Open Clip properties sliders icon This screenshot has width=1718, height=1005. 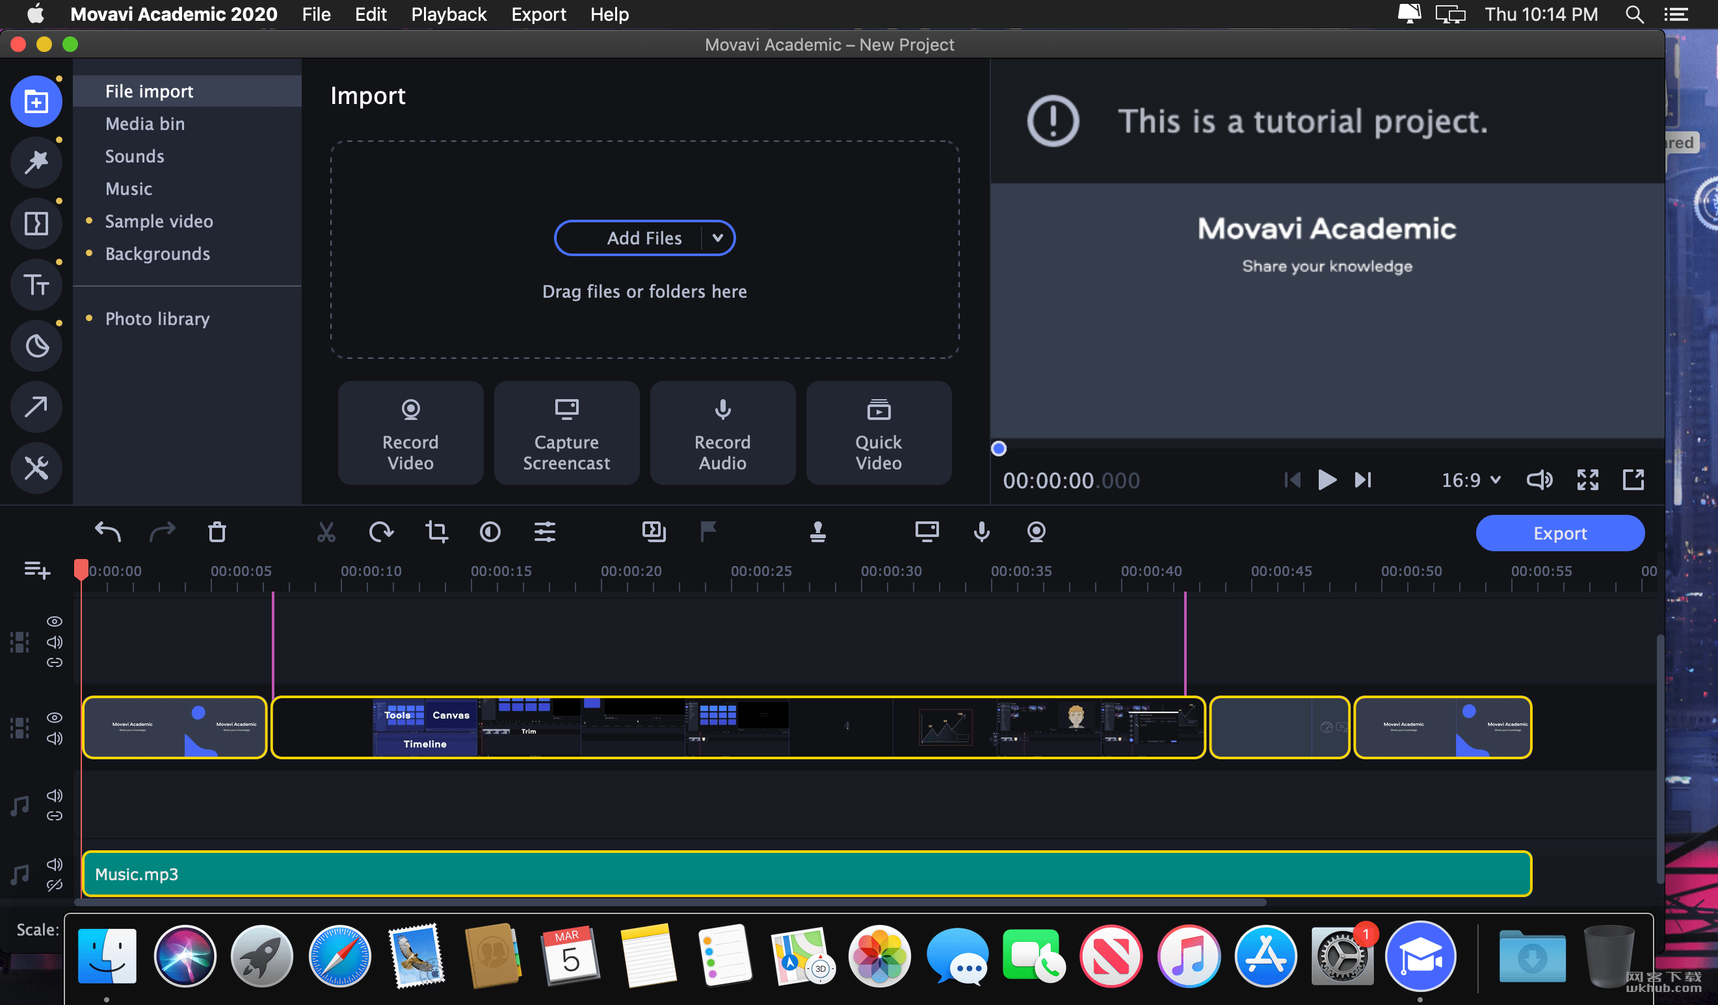tap(545, 532)
